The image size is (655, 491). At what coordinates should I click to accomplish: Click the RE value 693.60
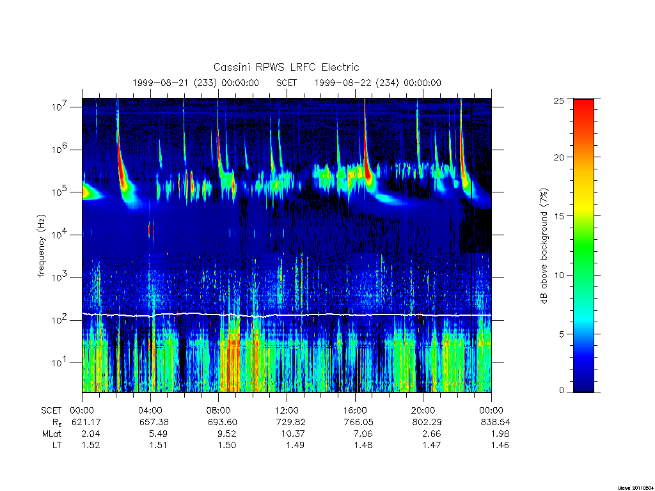[x=222, y=422]
